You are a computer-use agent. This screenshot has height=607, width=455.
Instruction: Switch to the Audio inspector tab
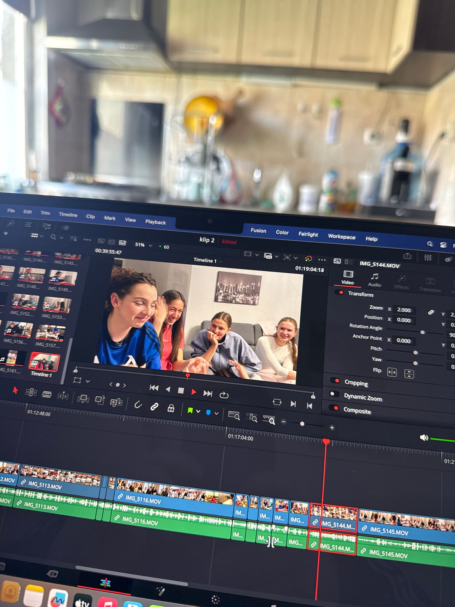374,280
